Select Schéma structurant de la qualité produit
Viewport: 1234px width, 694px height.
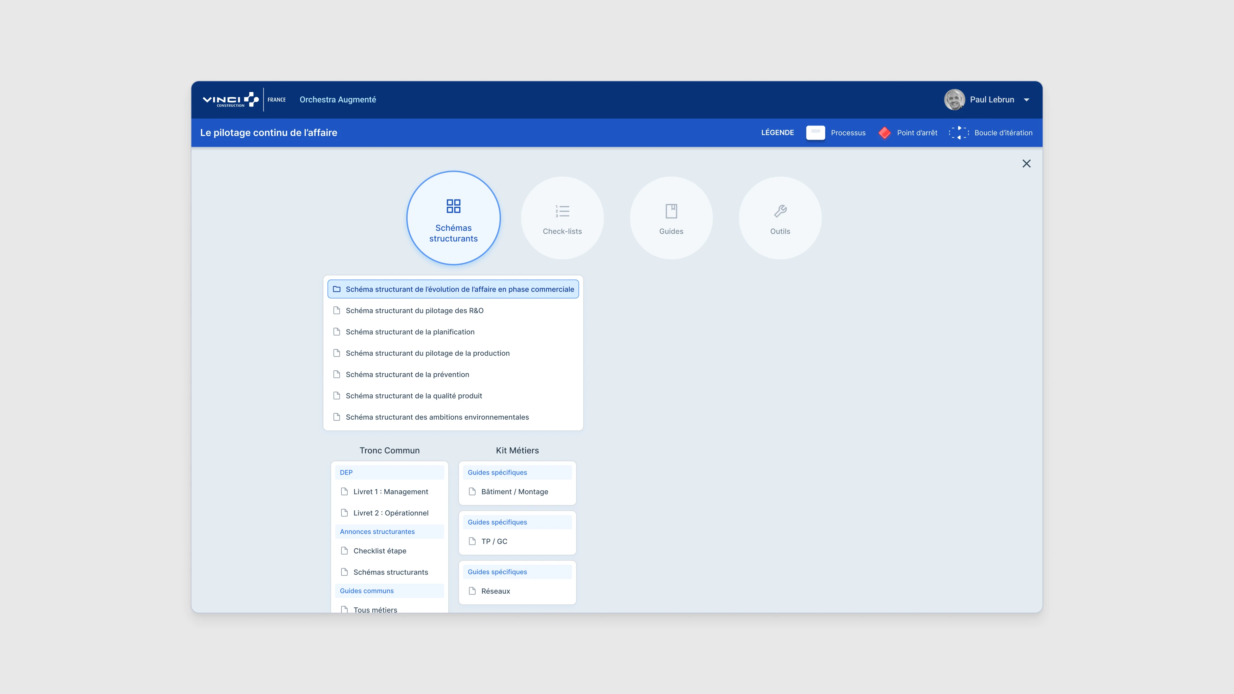(x=414, y=396)
